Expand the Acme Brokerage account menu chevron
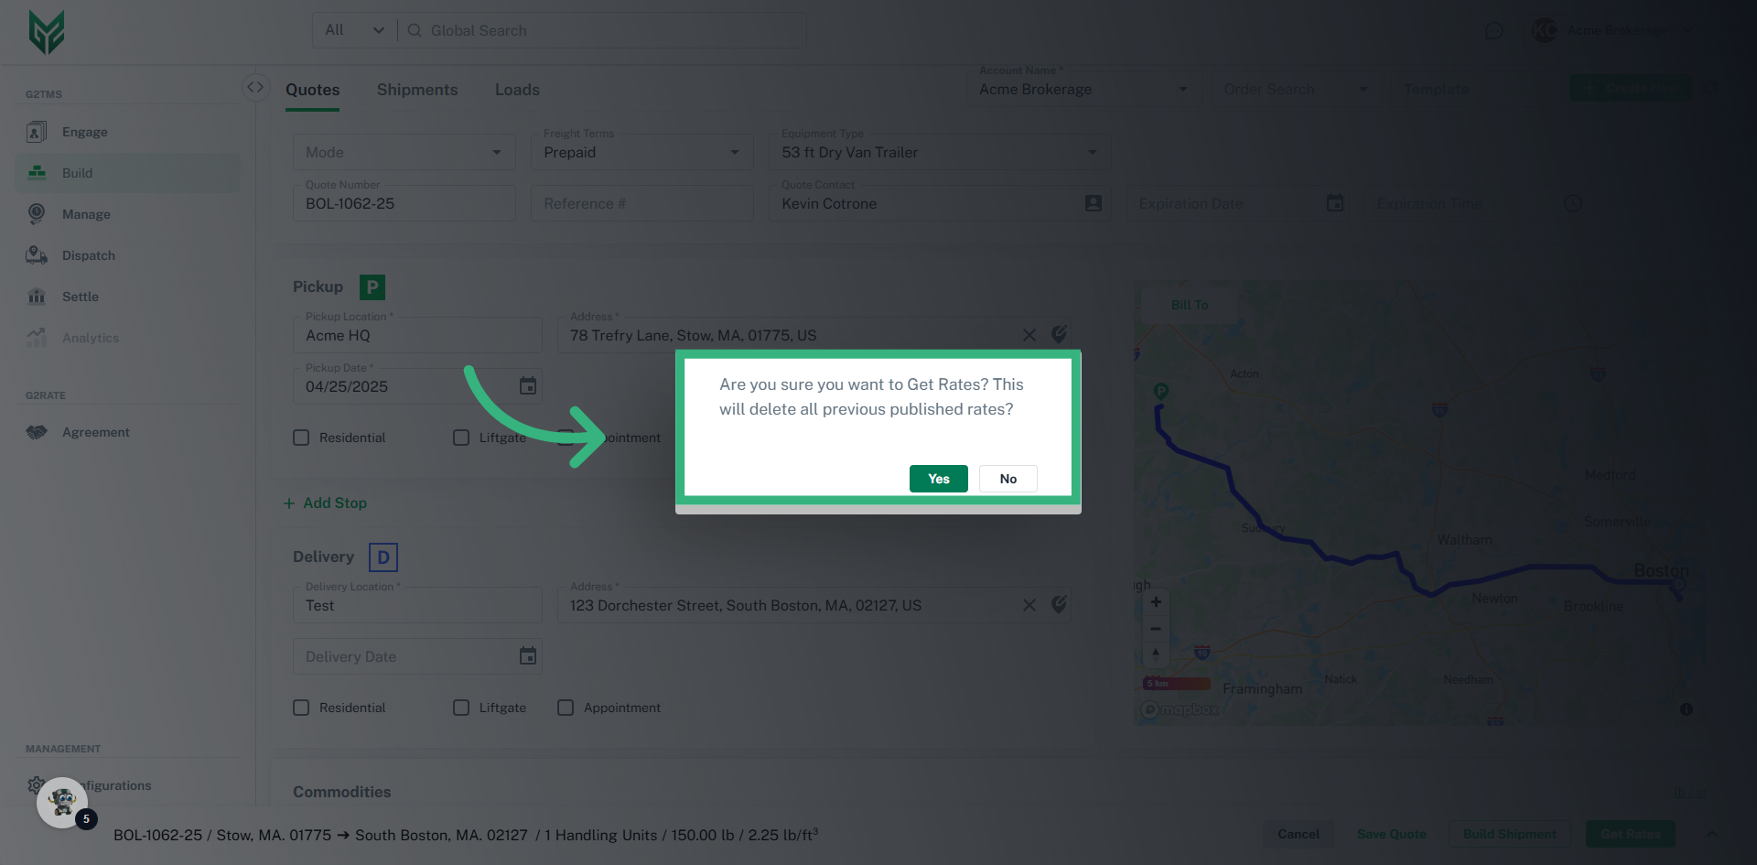The width and height of the screenshot is (1757, 865). [1687, 30]
